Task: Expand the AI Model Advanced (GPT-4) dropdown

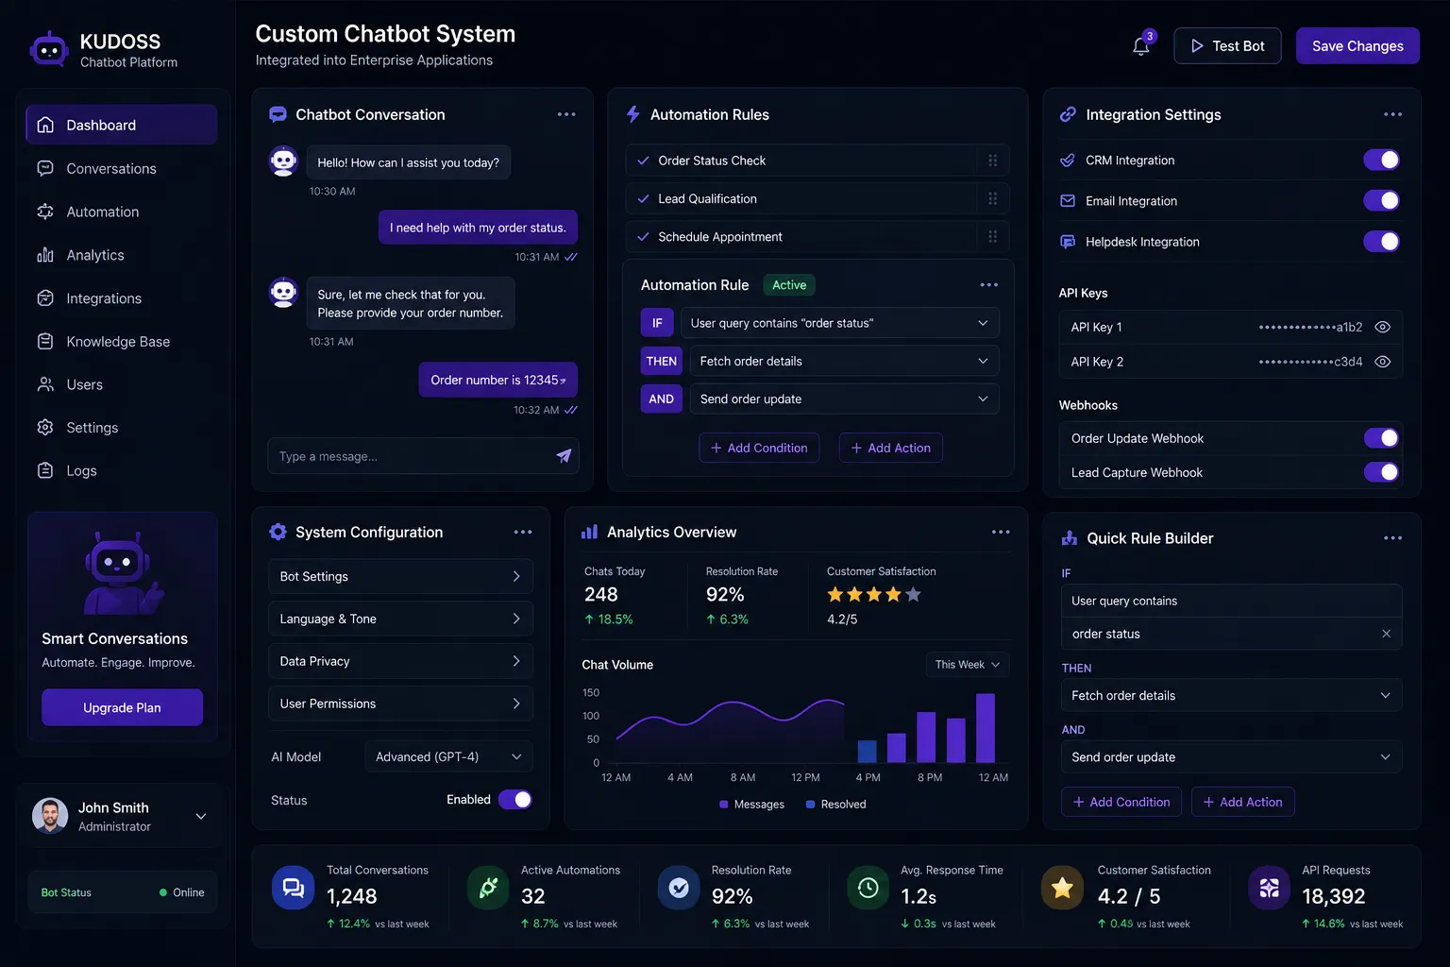Action: [448, 756]
